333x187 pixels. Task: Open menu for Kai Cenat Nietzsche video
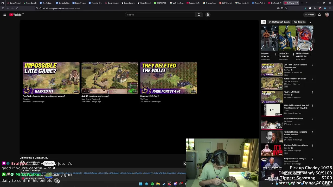(x=312, y=132)
